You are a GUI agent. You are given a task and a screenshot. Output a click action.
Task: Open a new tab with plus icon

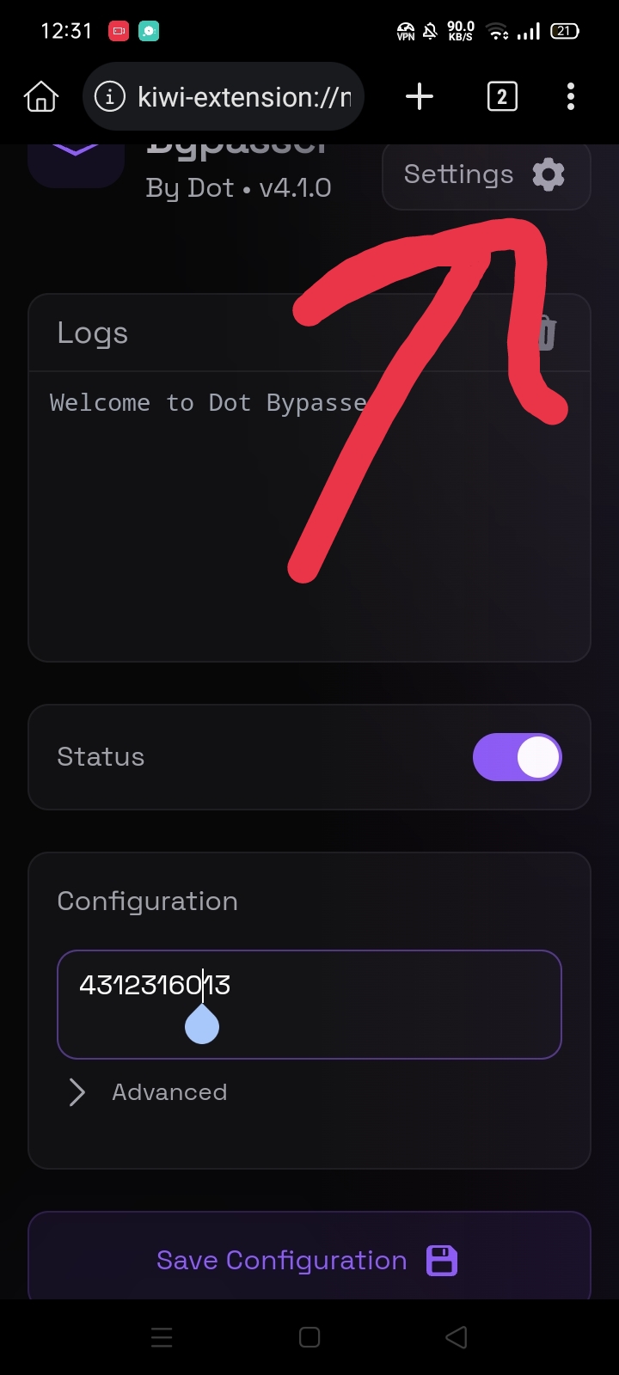click(x=420, y=97)
